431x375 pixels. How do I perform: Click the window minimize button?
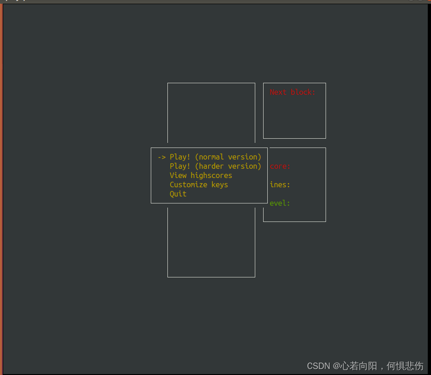pos(411,1)
